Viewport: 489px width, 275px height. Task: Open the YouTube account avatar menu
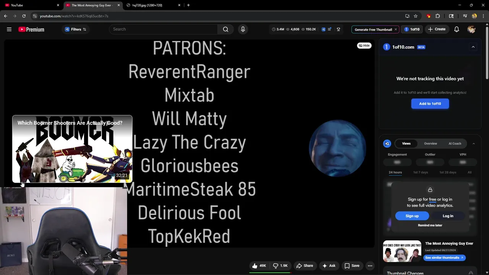471,29
